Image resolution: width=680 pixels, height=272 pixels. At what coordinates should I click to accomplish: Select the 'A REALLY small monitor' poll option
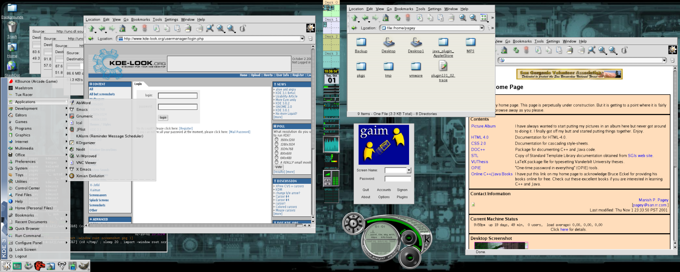tap(277, 162)
